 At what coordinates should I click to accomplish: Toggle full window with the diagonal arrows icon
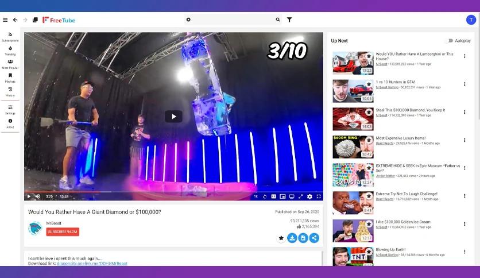[x=301, y=196]
